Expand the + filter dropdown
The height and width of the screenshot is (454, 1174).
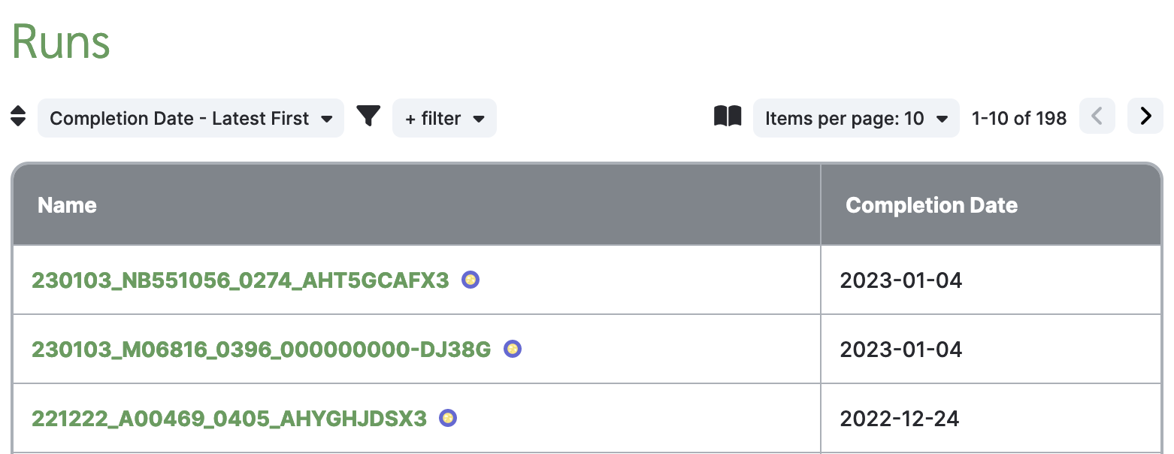(x=444, y=118)
